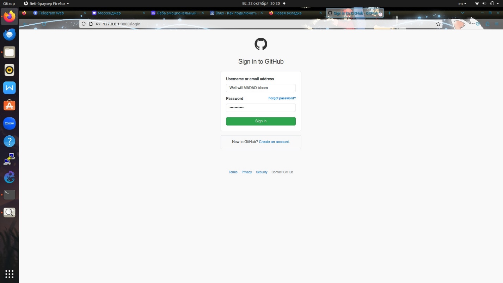Expand the list all tabs chevron
Screen dimensions: 503x283
point(463,13)
